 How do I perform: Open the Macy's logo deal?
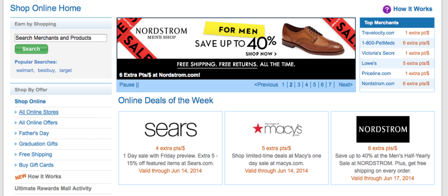276,129
